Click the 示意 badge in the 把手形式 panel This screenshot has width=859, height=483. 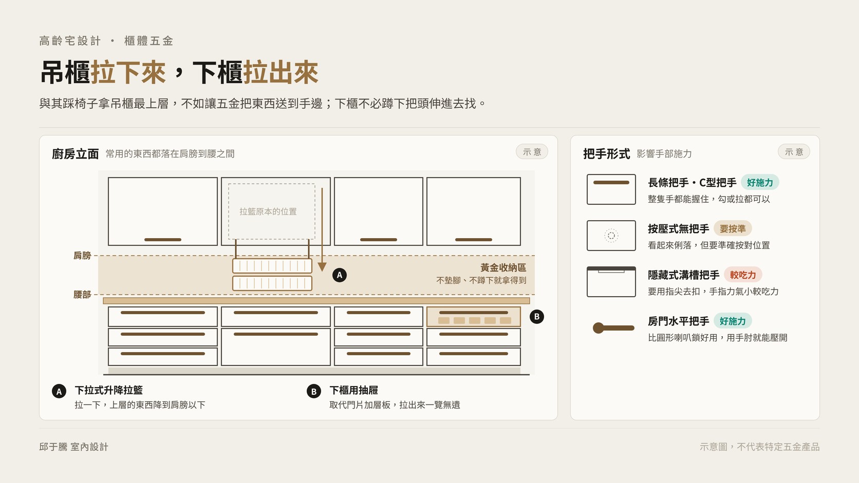[x=794, y=152]
